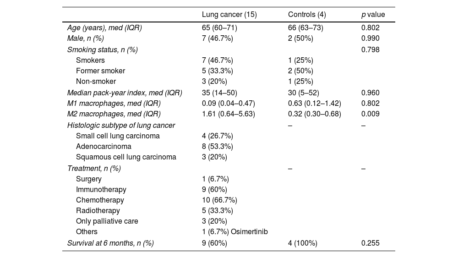
Task: Click the '1 (6.7%) Osimertinib' cell
Action: pos(231,231)
